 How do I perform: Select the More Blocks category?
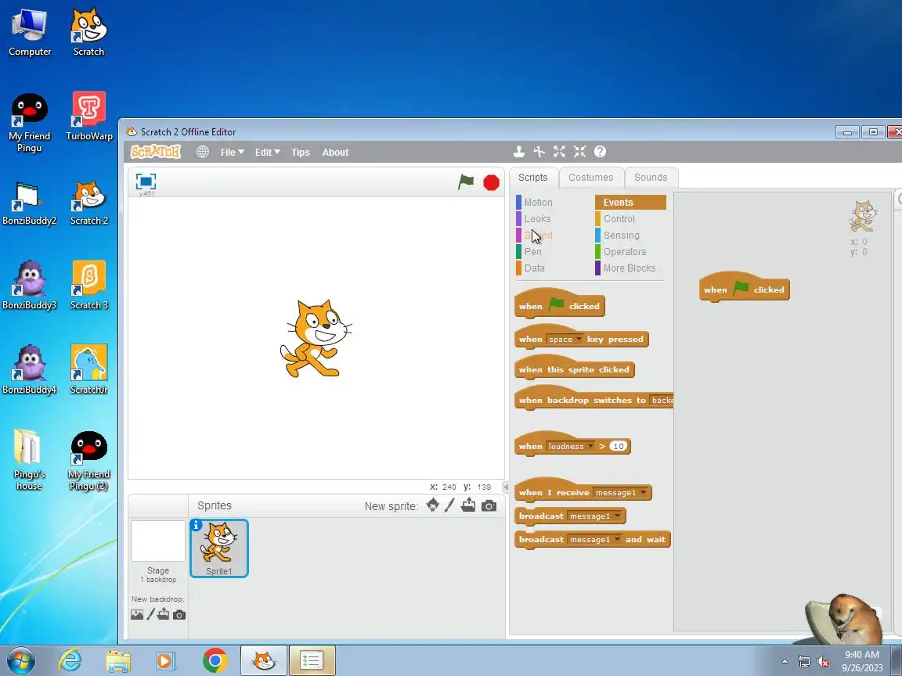pyautogui.click(x=630, y=268)
